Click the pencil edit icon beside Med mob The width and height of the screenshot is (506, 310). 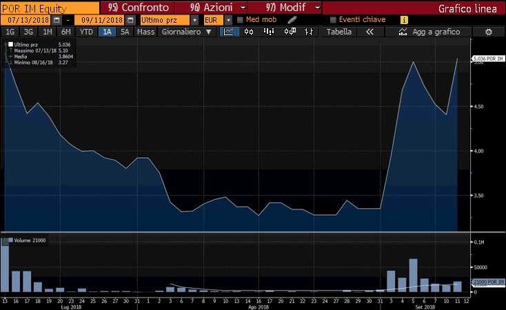[292, 20]
